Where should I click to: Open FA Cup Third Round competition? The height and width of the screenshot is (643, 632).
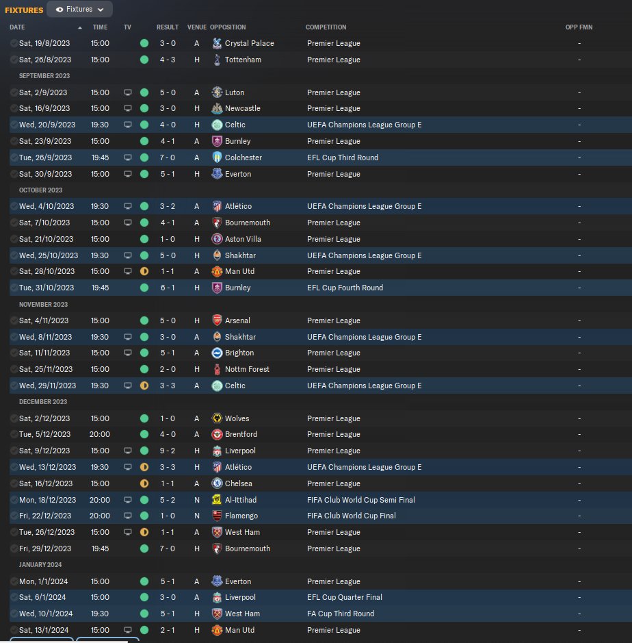pos(341,614)
